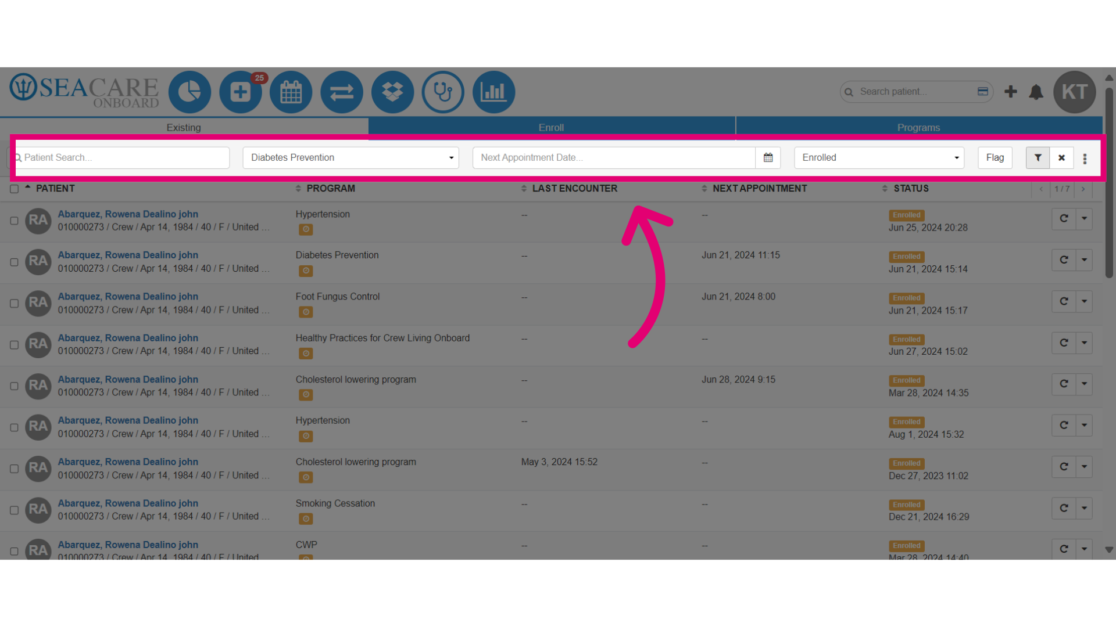Click the vertical page scrollbar
The image size is (1116, 627).
click(1108, 183)
